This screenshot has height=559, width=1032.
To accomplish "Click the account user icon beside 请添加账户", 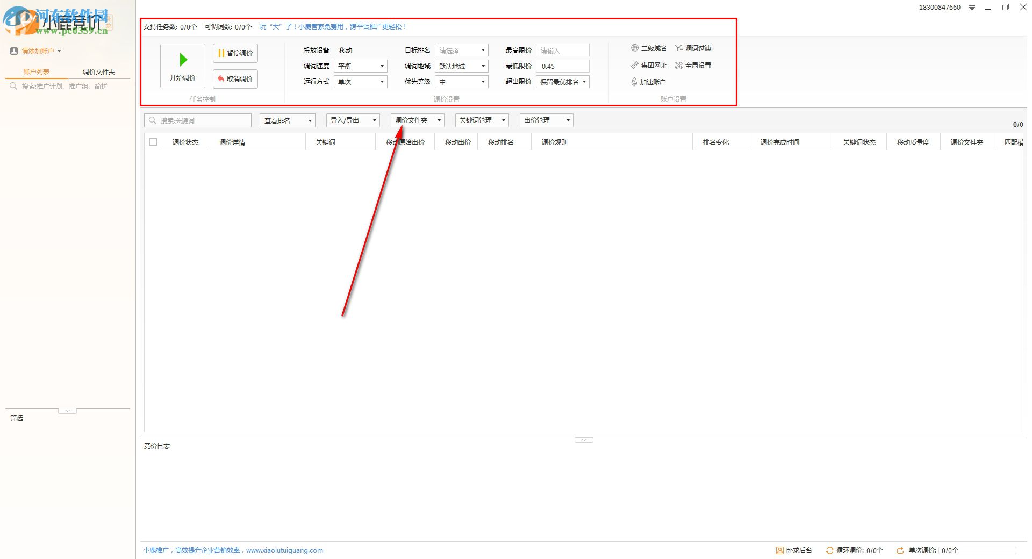I will (x=14, y=51).
